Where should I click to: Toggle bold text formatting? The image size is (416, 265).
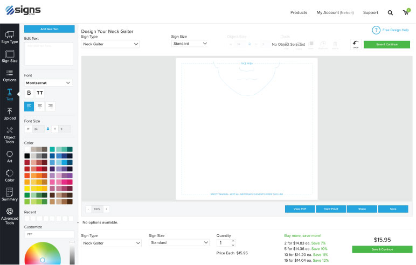pyautogui.click(x=29, y=93)
